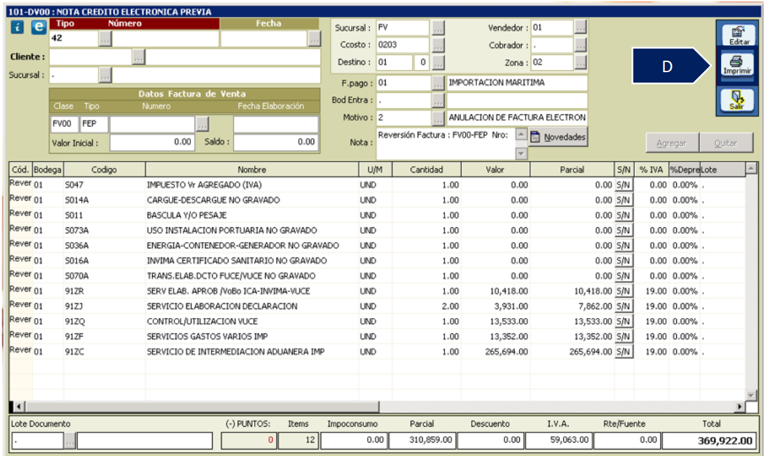Open lookup beside Sucursal FV field
The image size is (765, 456).
point(438,28)
